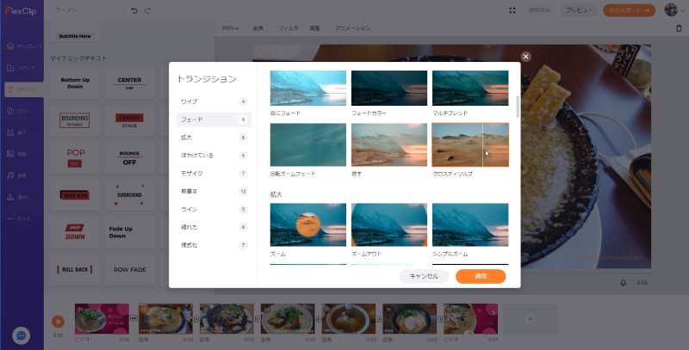Pick the ROLL BACK text style
689x350 pixels.
75,269
